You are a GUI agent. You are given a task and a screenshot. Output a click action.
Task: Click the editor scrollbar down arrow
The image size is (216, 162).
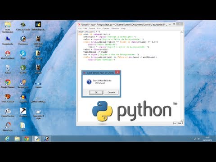click(182, 121)
